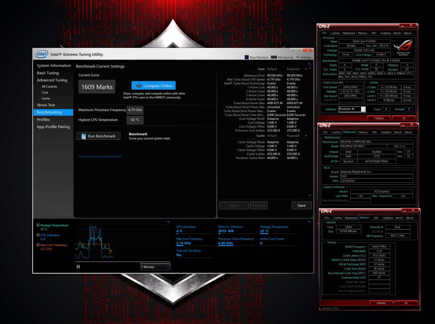Image resolution: width=435 pixels, height=324 pixels.
Task: Click the ROG logo in CPU-Z CPU window
Action: [x=403, y=48]
